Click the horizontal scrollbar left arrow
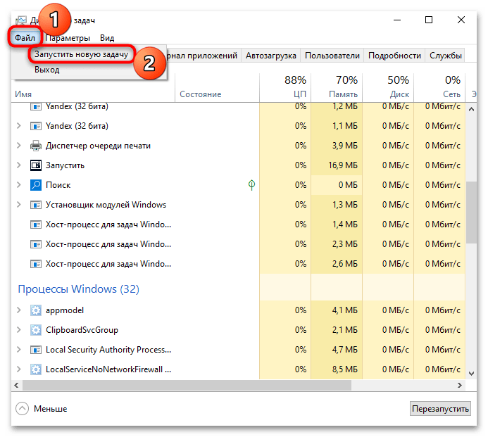Image resolution: width=488 pixels, height=437 pixels. point(16,385)
